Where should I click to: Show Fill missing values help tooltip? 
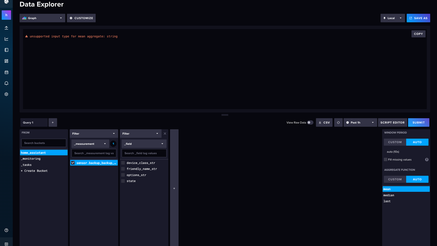(x=427, y=160)
